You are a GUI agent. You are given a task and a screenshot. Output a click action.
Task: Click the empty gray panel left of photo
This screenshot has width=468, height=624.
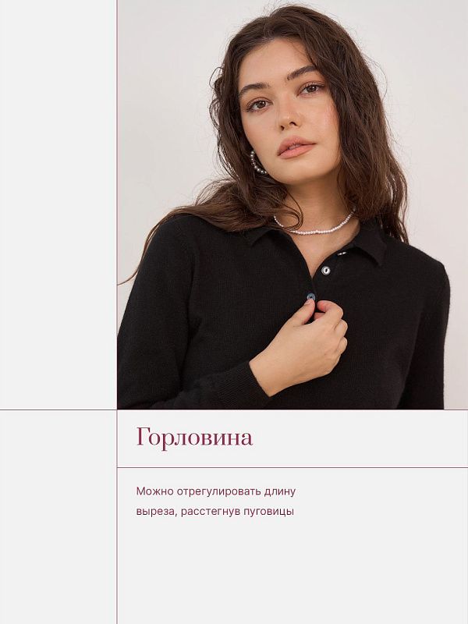point(58,203)
